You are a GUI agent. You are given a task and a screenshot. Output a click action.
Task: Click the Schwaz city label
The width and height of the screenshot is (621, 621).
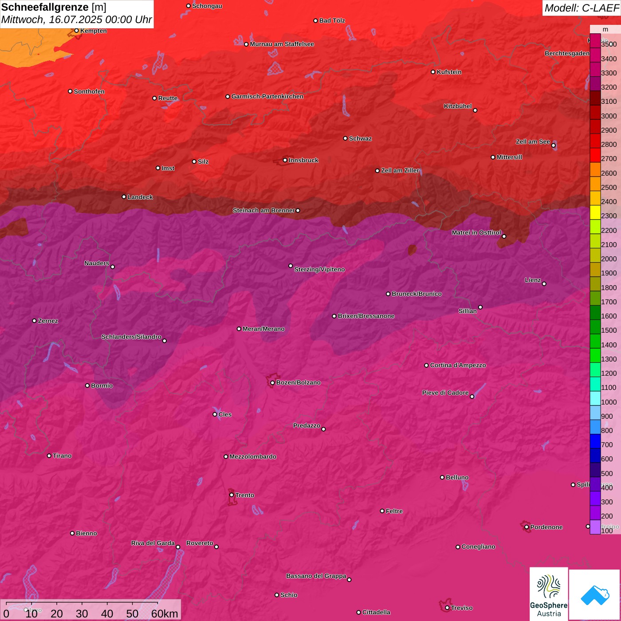tap(360, 138)
